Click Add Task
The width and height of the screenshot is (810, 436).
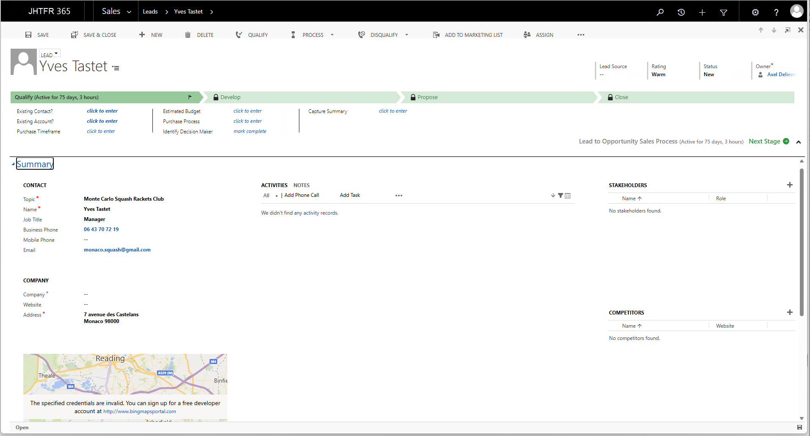(x=350, y=195)
